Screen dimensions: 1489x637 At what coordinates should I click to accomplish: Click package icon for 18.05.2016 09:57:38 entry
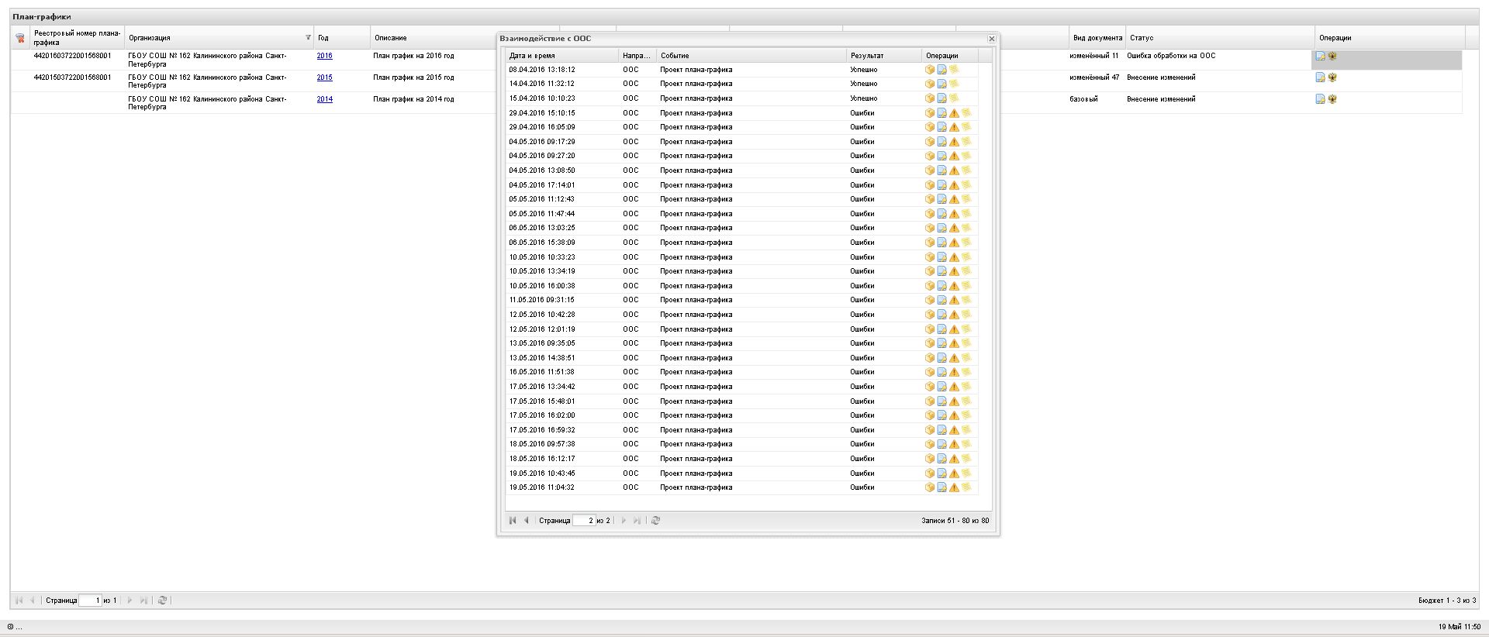(x=930, y=444)
